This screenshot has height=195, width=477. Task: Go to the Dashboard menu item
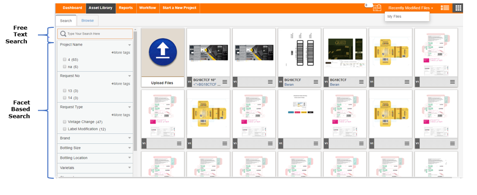point(73,8)
